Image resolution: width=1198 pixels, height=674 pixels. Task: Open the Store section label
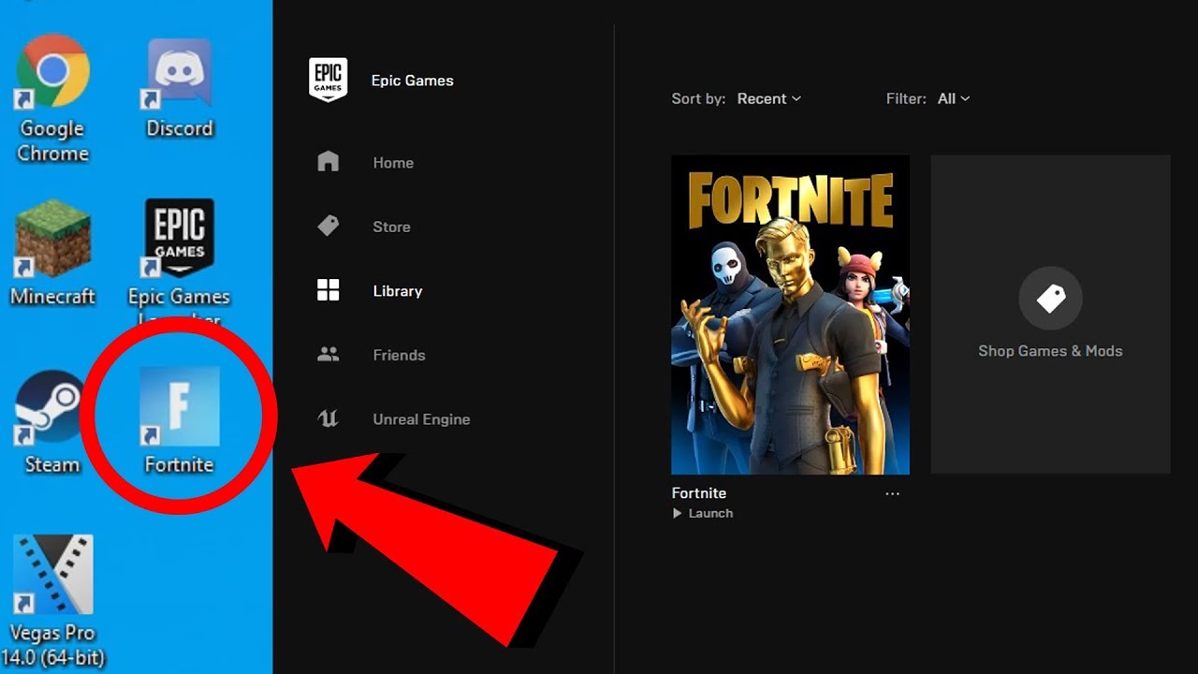point(391,227)
